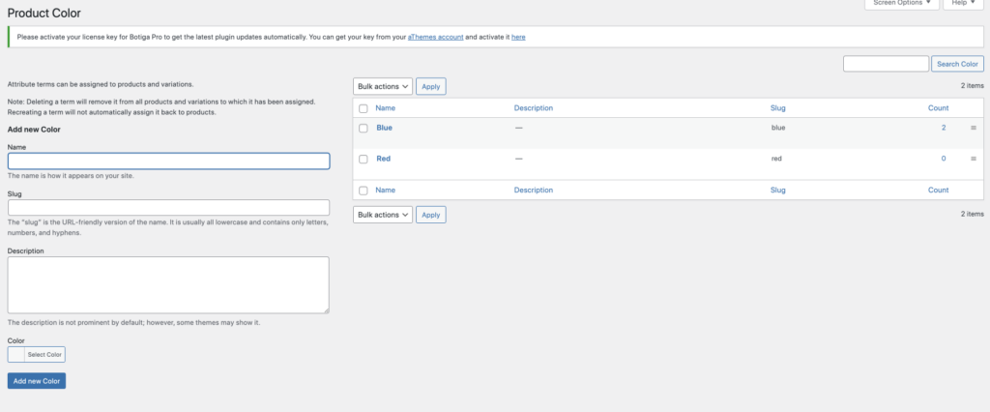Open the Blue color term
The image size is (990, 412).
385,128
